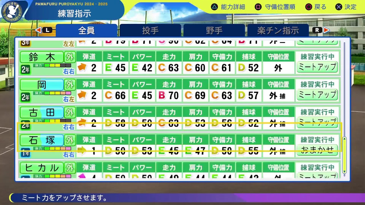Open the 投手 tab
This screenshot has width=365, height=205.
pyautogui.click(x=150, y=30)
